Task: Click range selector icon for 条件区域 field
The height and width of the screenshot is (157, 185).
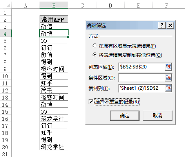Action: [x=168, y=78]
